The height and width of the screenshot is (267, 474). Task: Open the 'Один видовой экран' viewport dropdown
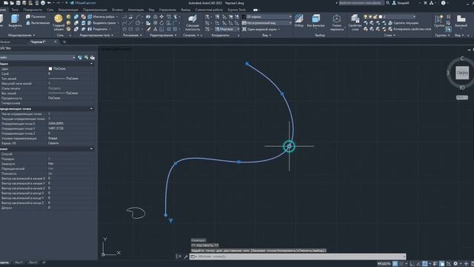coord(261,30)
